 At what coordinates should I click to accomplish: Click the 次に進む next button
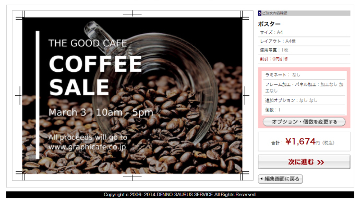point(304,162)
